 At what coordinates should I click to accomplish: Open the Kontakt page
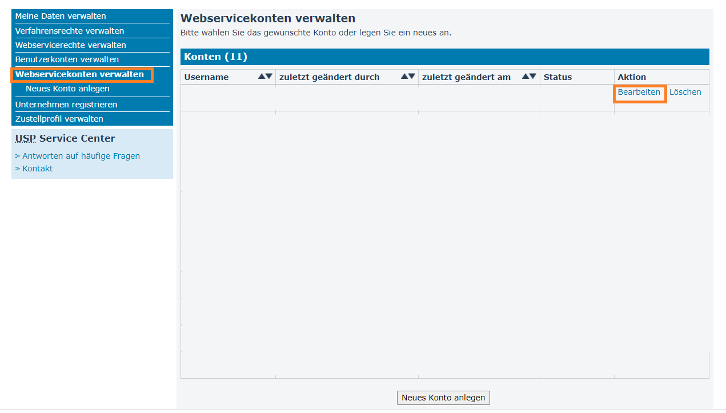pos(37,168)
